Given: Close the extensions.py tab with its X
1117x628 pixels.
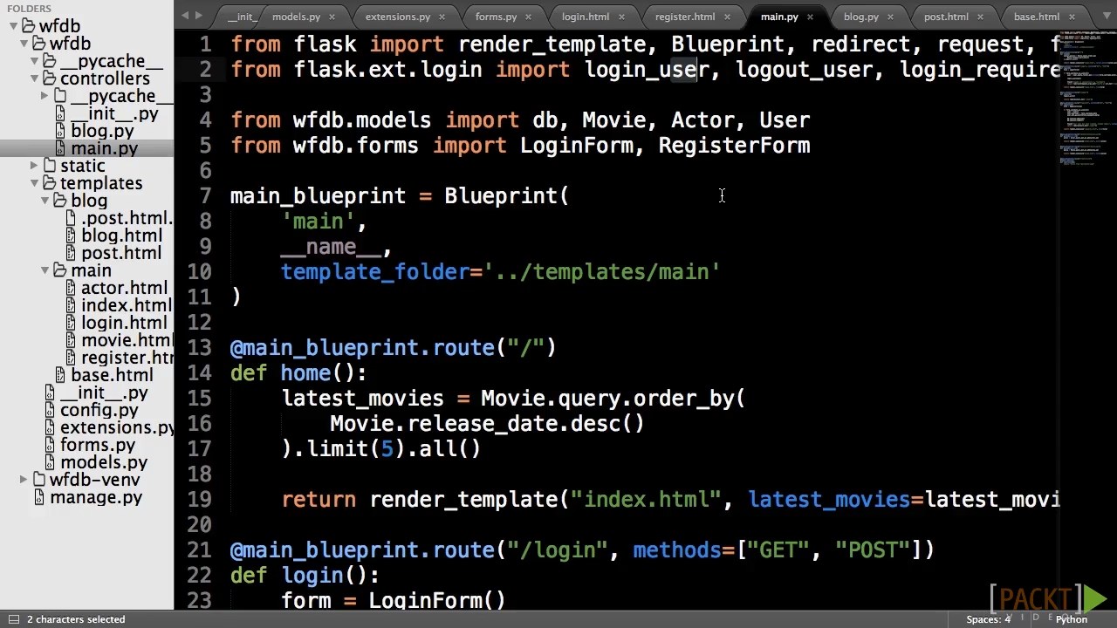Looking at the screenshot, I should point(442,17).
